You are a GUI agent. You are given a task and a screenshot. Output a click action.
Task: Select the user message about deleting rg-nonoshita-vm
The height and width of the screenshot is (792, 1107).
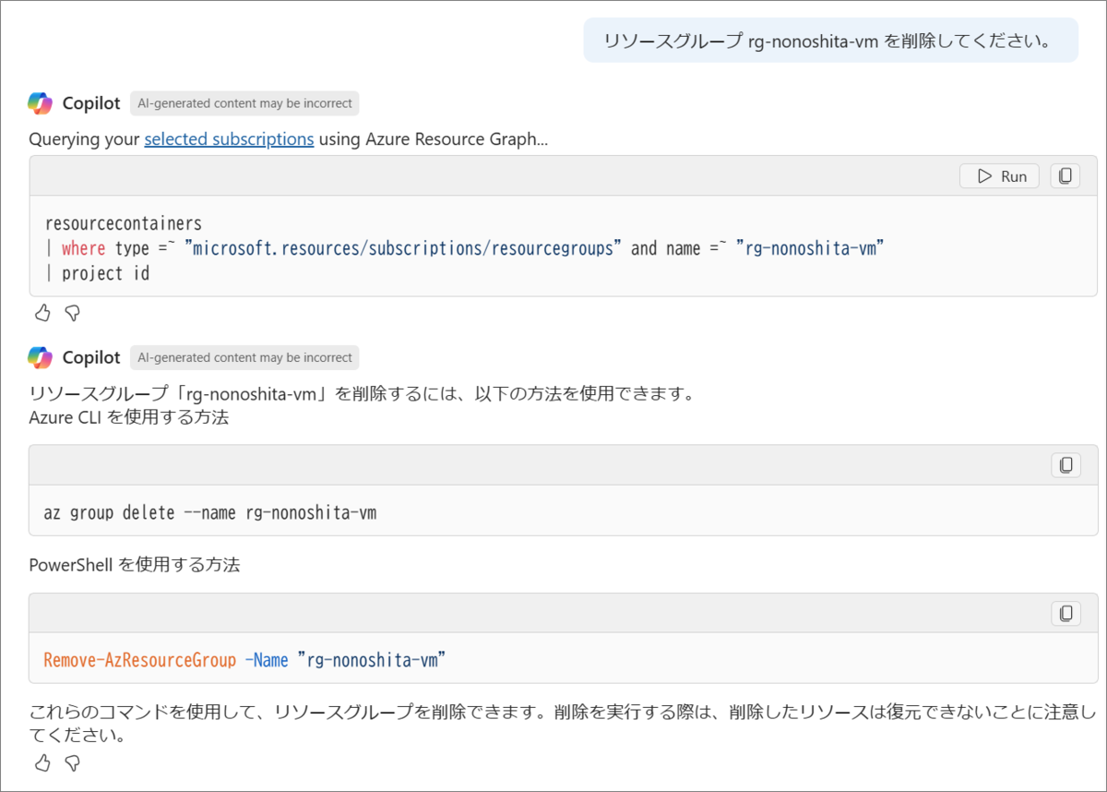tap(830, 41)
